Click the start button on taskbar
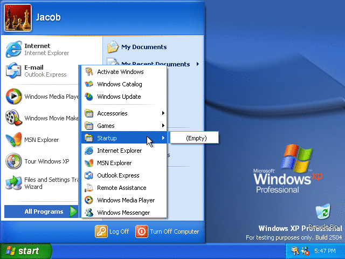Viewport: 345px width, 259px height. click(26, 251)
